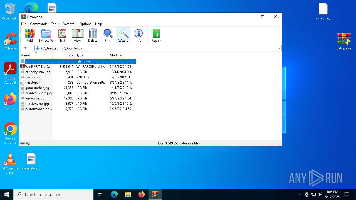Select the Adobe Acrobat desktop shortcut
Screen dimensions: 356x200
tap(10, 73)
